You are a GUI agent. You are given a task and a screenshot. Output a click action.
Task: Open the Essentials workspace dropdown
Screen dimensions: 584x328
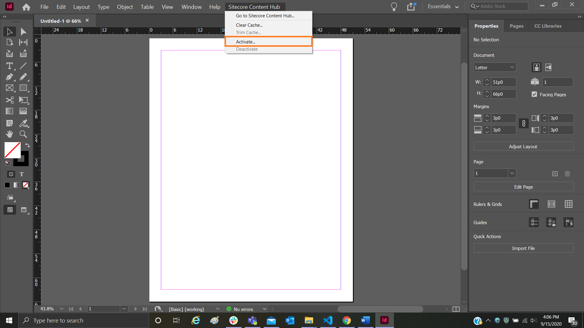(x=443, y=7)
